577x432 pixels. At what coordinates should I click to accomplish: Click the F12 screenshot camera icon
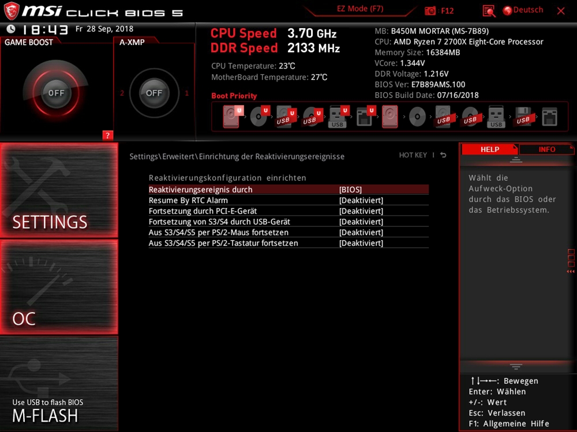coord(430,10)
